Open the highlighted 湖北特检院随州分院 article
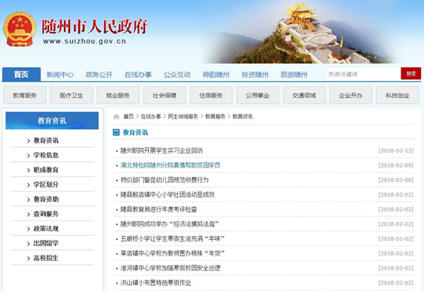The width and height of the screenshot is (424, 296). pos(170,165)
